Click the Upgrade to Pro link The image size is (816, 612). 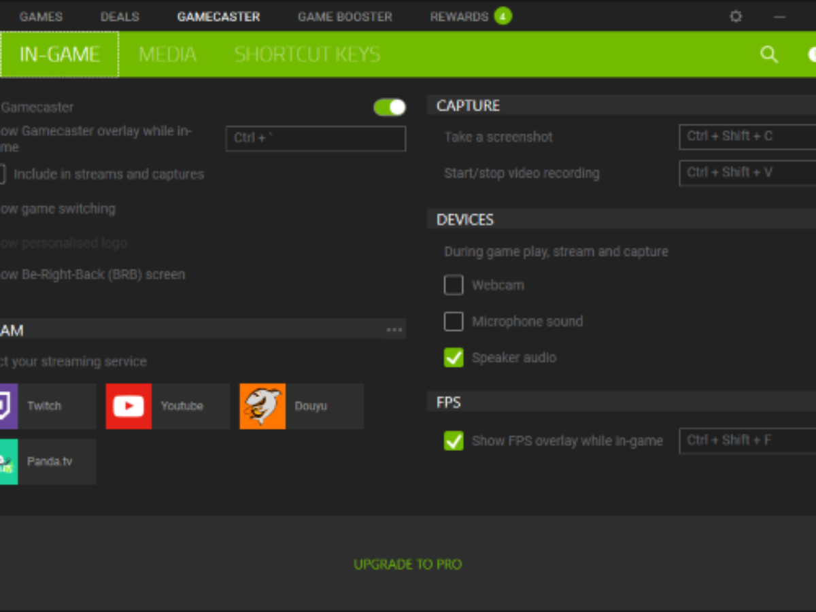point(408,564)
